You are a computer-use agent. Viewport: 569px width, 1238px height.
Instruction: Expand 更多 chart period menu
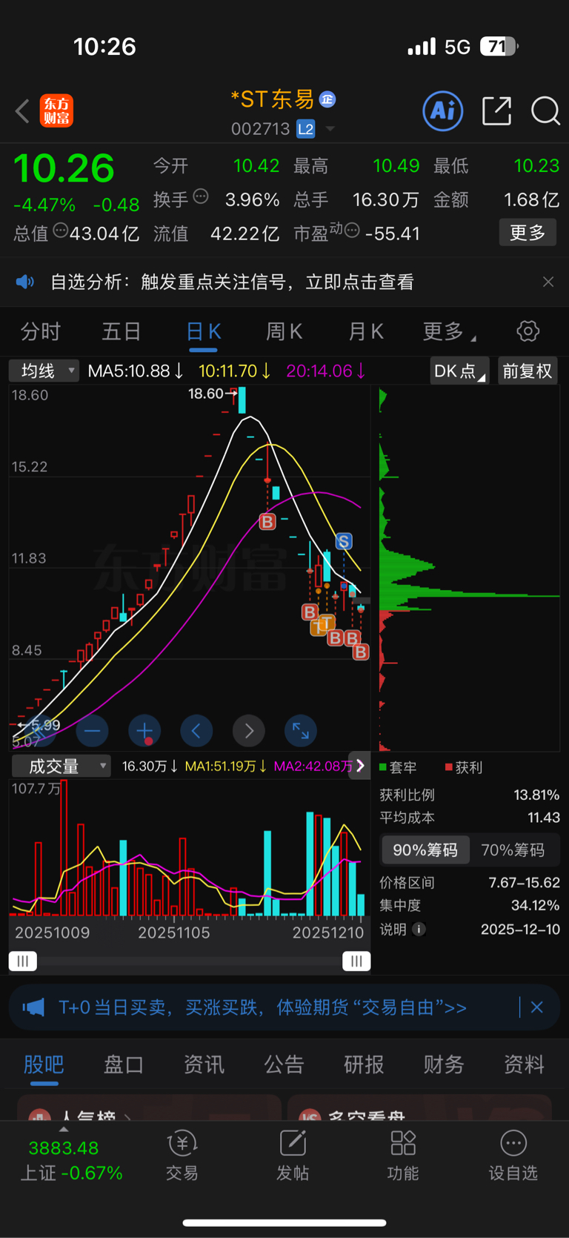click(x=449, y=331)
